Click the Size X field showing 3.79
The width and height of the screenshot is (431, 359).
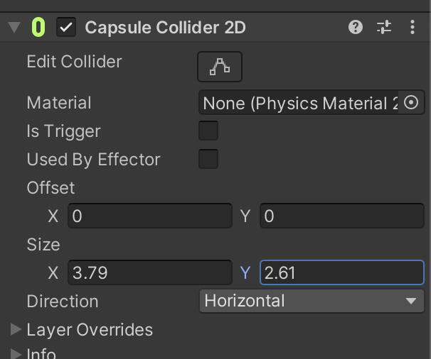pyautogui.click(x=150, y=272)
